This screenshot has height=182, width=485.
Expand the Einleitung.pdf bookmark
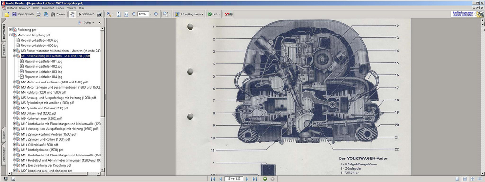(x=10, y=30)
